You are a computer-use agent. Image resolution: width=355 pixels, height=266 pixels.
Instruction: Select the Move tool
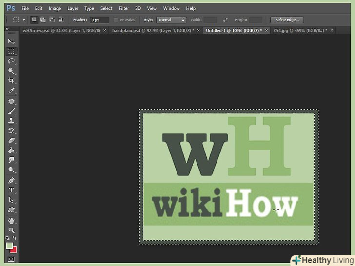[x=11, y=41]
